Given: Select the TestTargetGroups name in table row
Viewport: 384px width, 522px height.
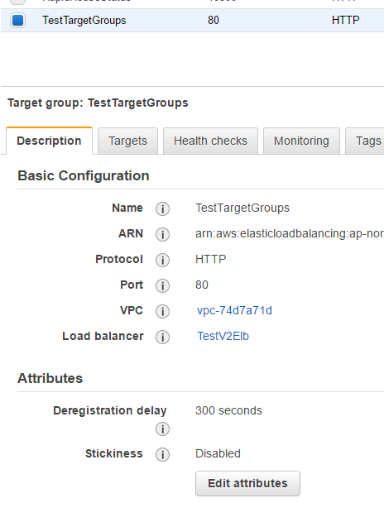Looking at the screenshot, I should point(84,21).
